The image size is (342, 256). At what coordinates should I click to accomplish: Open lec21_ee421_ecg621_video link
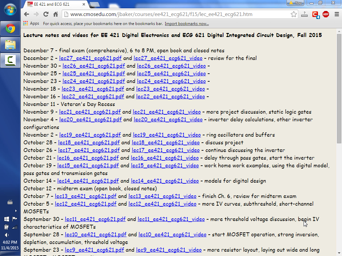pos(167,112)
